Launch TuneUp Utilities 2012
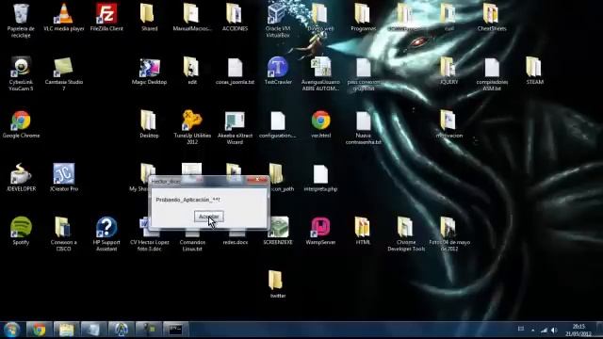The width and height of the screenshot is (603, 339). pyautogui.click(x=192, y=127)
